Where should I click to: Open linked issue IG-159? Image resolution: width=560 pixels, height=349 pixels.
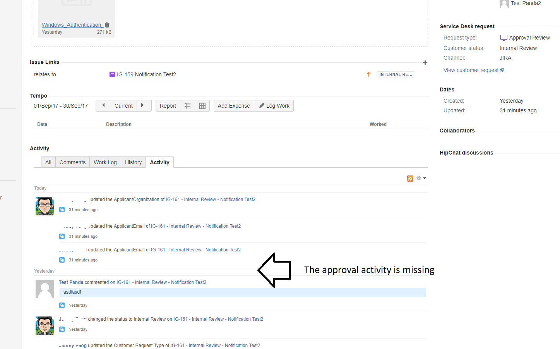pyautogui.click(x=125, y=74)
